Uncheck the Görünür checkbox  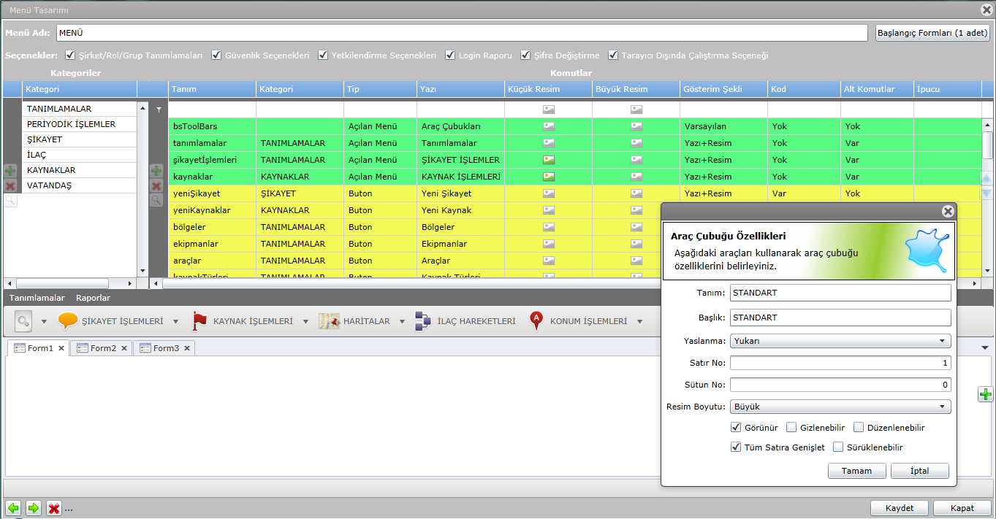pyautogui.click(x=736, y=427)
